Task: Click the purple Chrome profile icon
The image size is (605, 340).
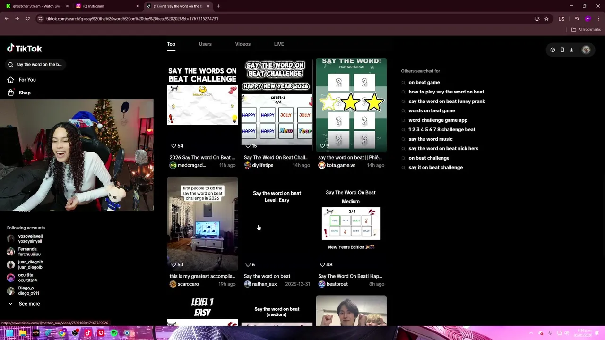Action: (x=588, y=19)
